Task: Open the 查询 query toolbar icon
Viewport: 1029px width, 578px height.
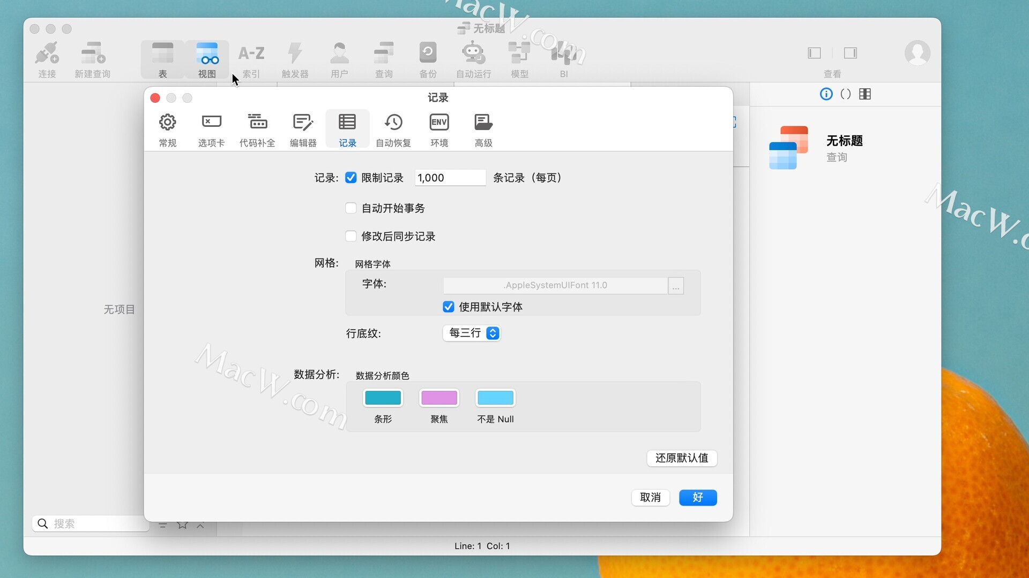Action: [x=384, y=59]
